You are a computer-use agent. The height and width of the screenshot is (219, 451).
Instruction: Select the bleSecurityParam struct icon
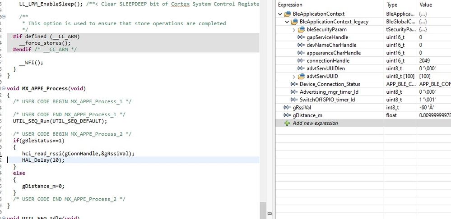[x=301, y=30]
